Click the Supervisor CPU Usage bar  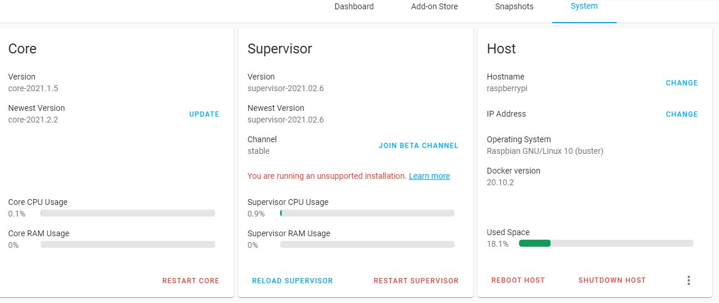367,213
